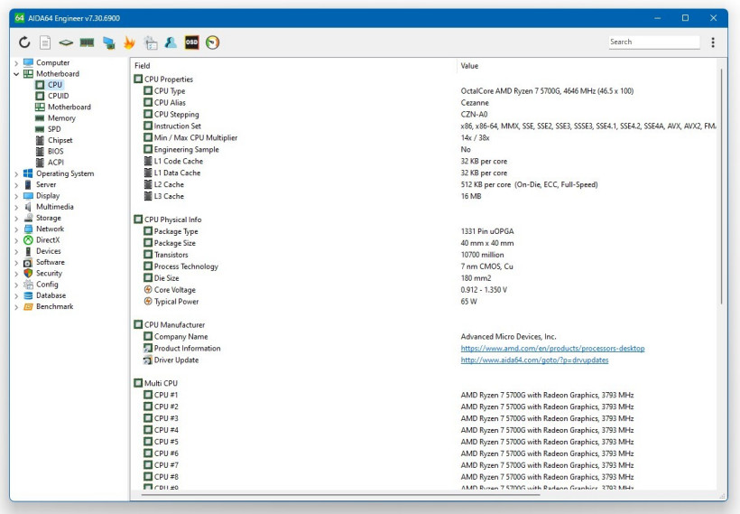The height and width of the screenshot is (514, 740).
Task: Expand the Benchmark tree node
Action: [x=16, y=307]
